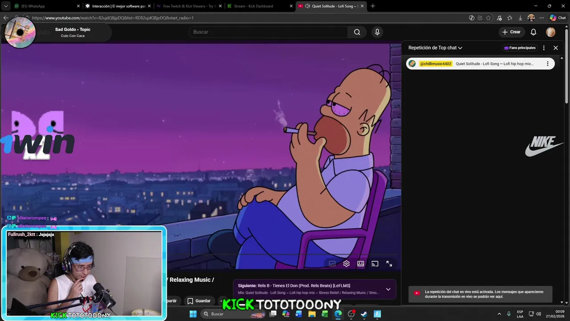The height and width of the screenshot is (321, 570).
Task: Open a new browser tab
Action: (373, 6)
